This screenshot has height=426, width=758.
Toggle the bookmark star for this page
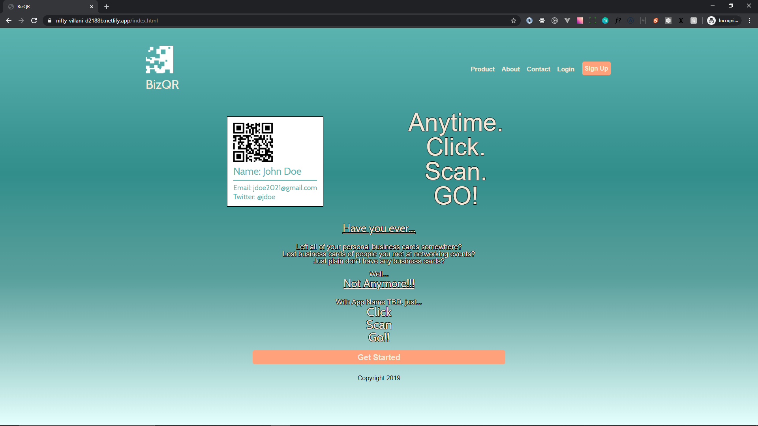(514, 21)
